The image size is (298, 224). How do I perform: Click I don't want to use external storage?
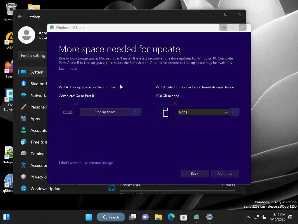tap(86, 163)
